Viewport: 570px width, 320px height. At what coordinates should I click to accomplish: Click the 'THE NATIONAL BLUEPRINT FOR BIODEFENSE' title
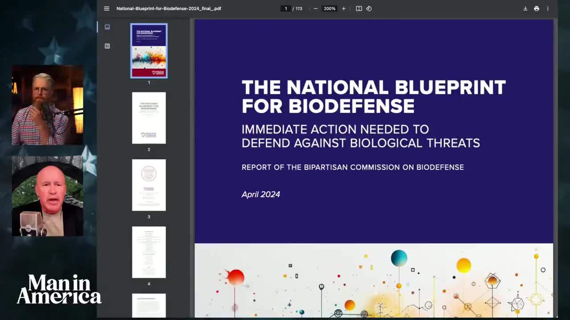[374, 97]
